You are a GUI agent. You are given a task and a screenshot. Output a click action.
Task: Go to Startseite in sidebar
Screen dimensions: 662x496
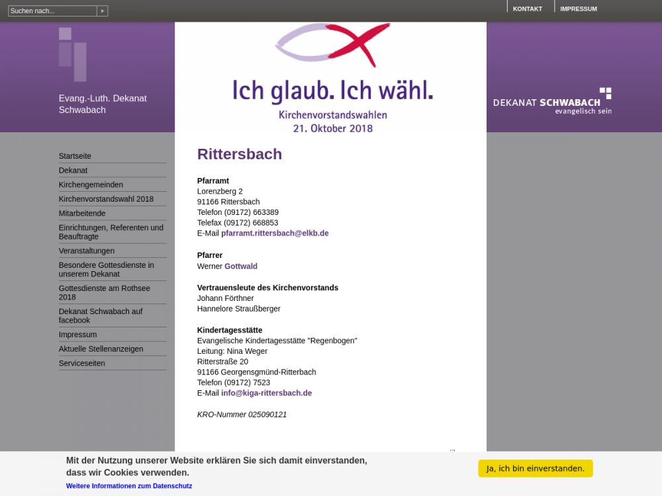point(75,156)
